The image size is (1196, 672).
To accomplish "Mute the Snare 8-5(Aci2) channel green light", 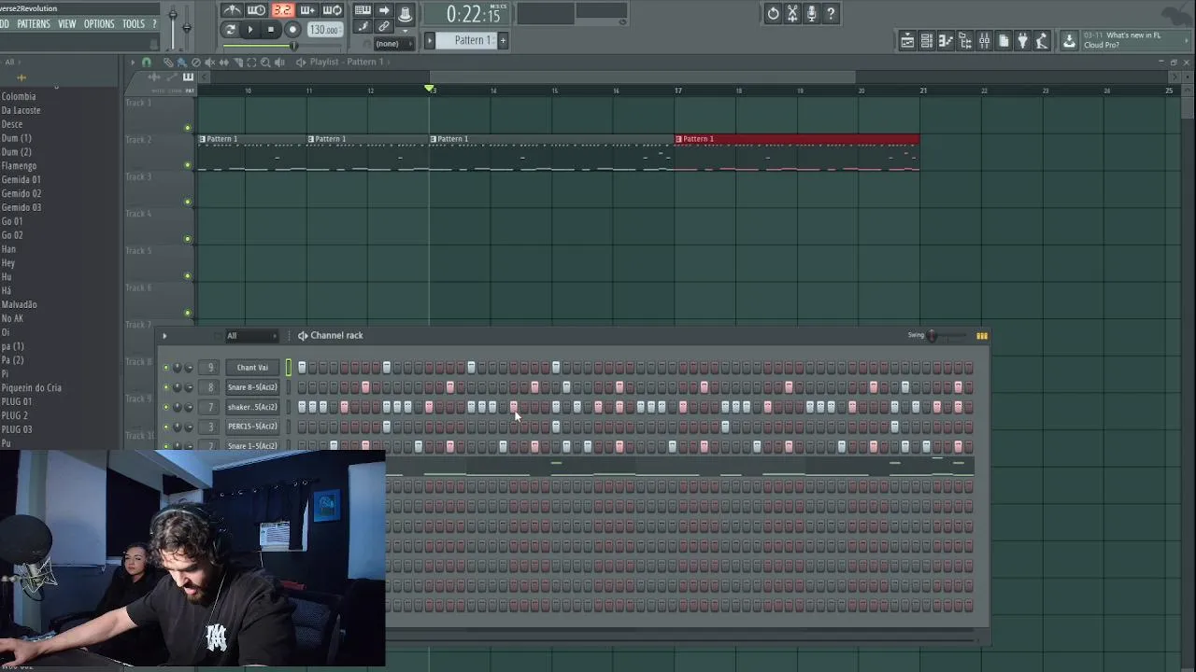I will click(x=166, y=387).
